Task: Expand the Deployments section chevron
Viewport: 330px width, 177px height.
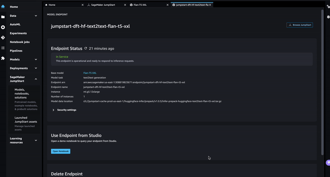Action: (x=36, y=68)
